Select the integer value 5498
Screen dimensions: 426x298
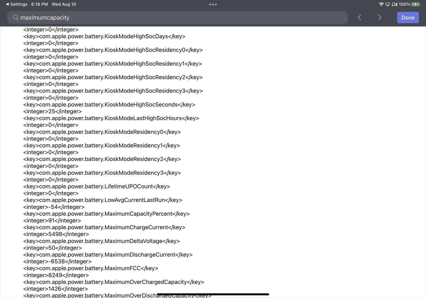click(56, 234)
